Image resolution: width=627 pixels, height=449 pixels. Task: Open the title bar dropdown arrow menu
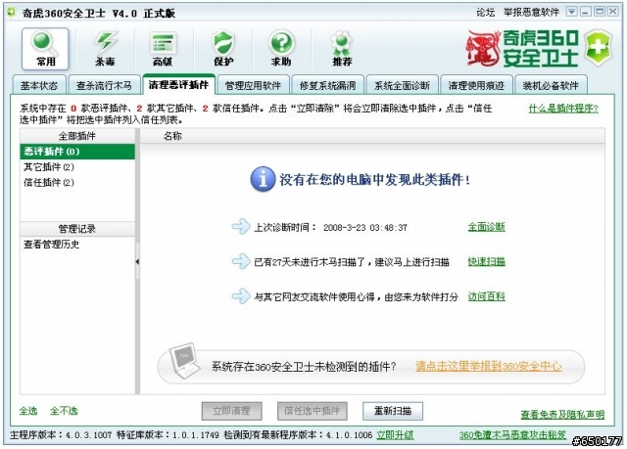pyautogui.click(x=572, y=12)
